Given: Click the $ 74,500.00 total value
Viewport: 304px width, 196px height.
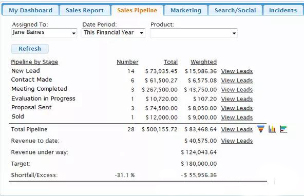Looking at the screenshot, I should pos(161,108).
